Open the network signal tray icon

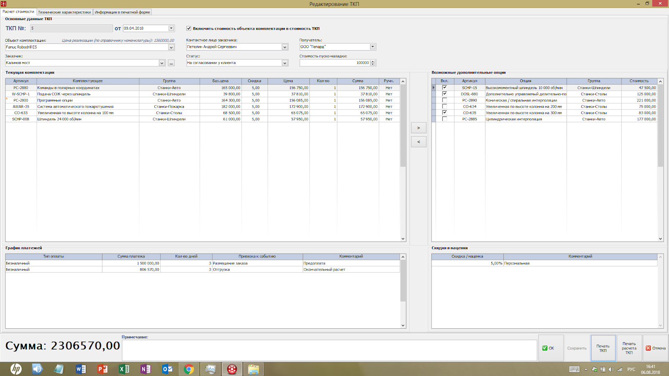pos(620,369)
